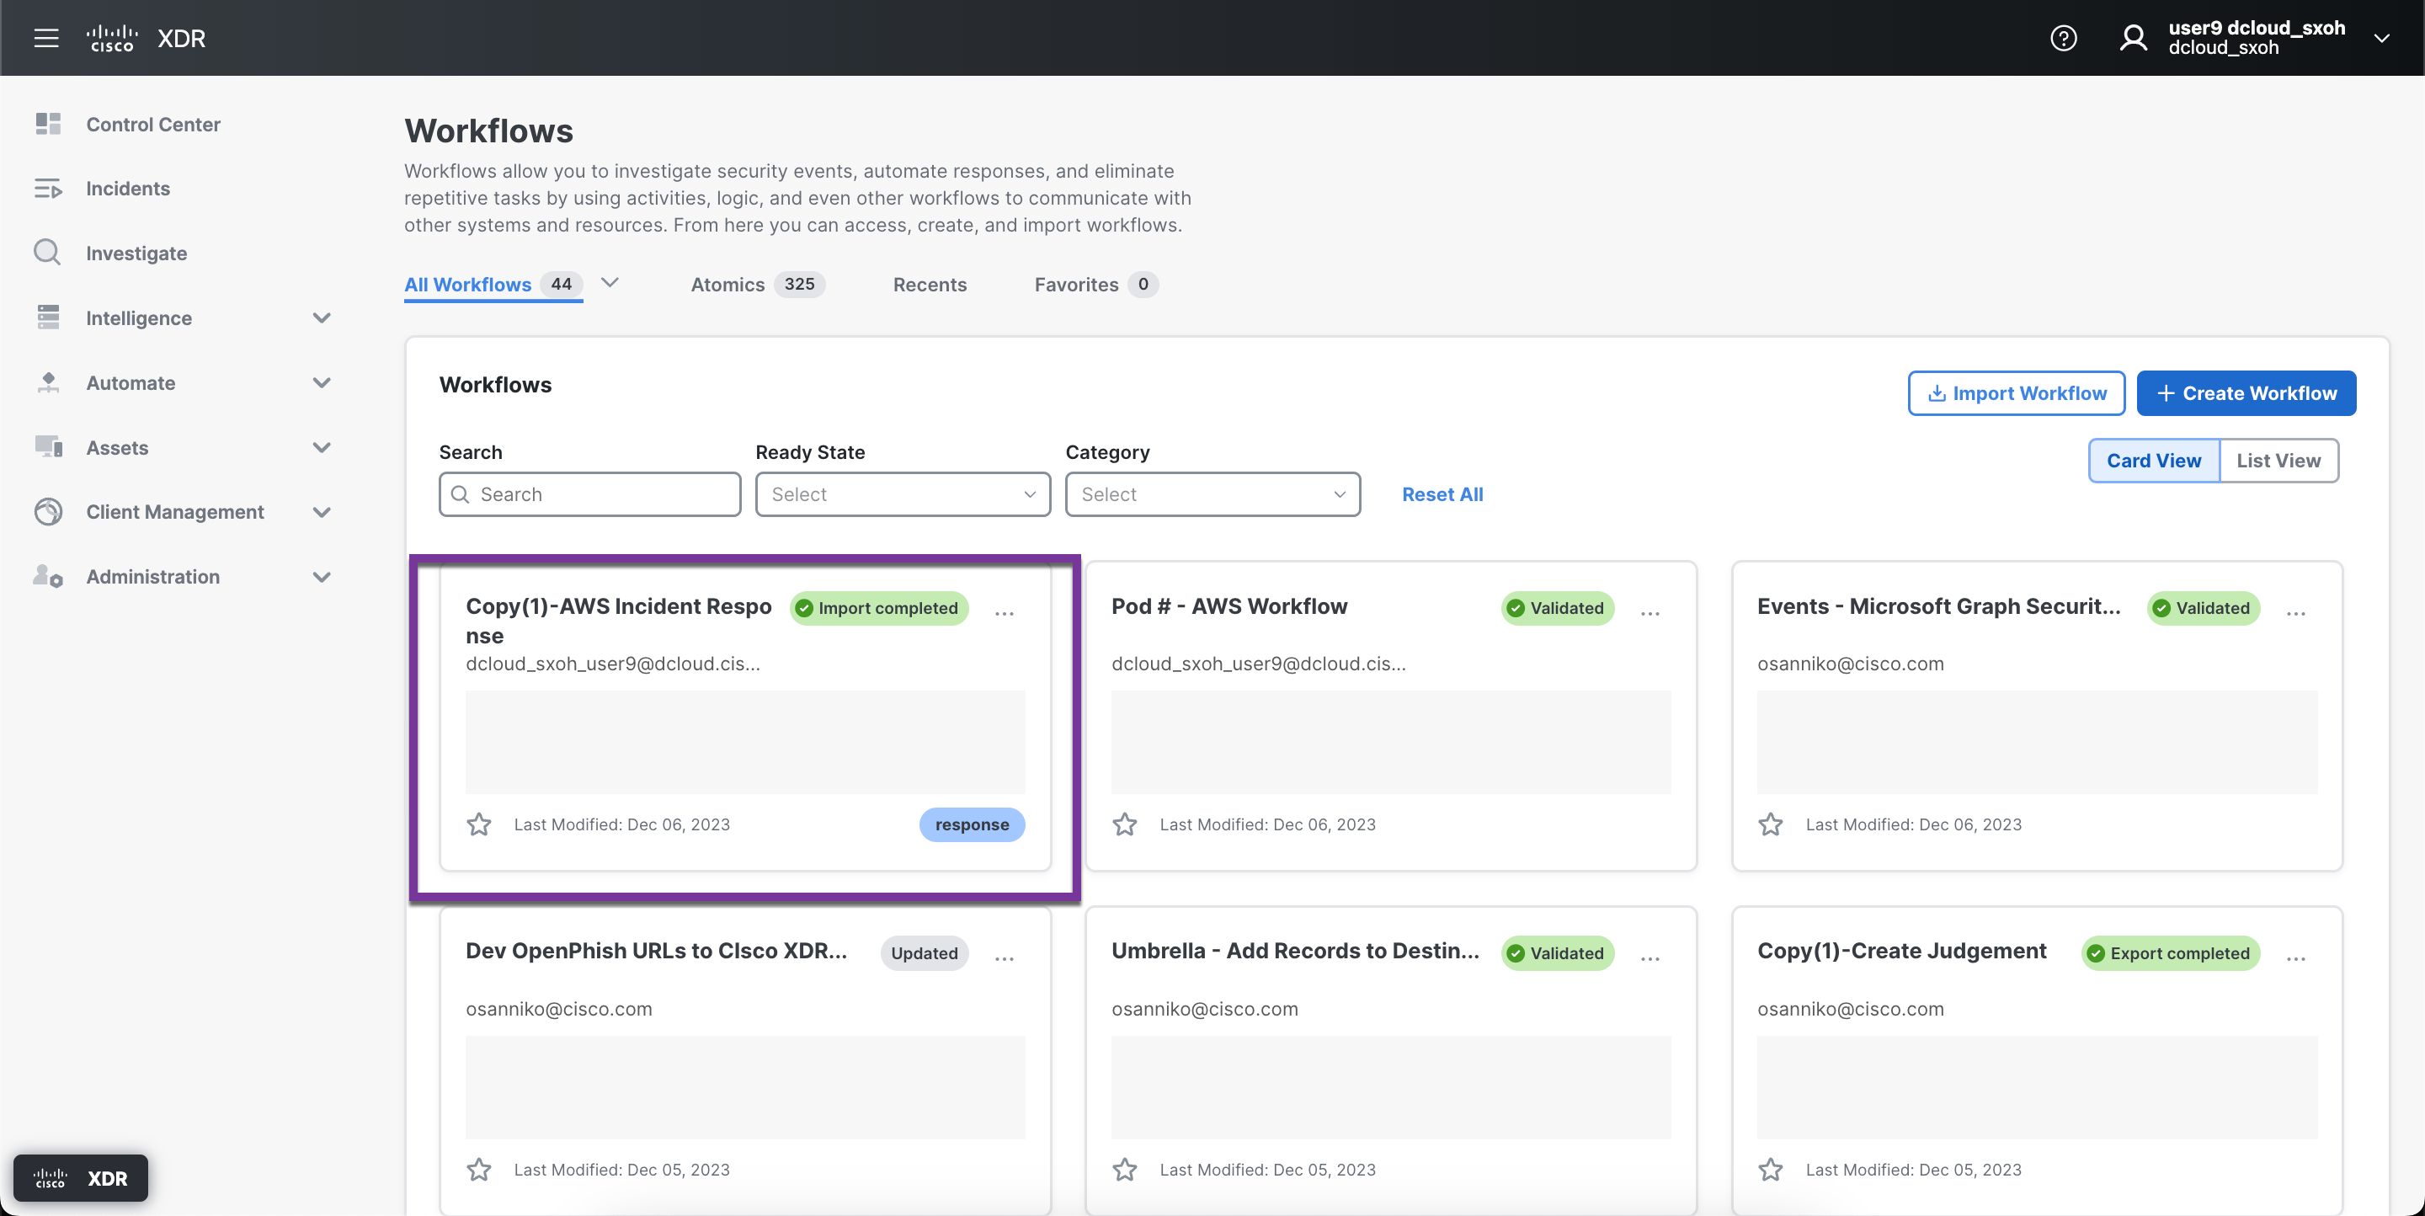This screenshot has width=2425, height=1216.
Task: Favorite Copy(1)-AWS Incident Response with star
Action: (x=478, y=824)
